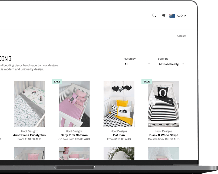Click 'From $110.00 AUD' under Bat man
The image size is (218, 174).
tap(119, 139)
